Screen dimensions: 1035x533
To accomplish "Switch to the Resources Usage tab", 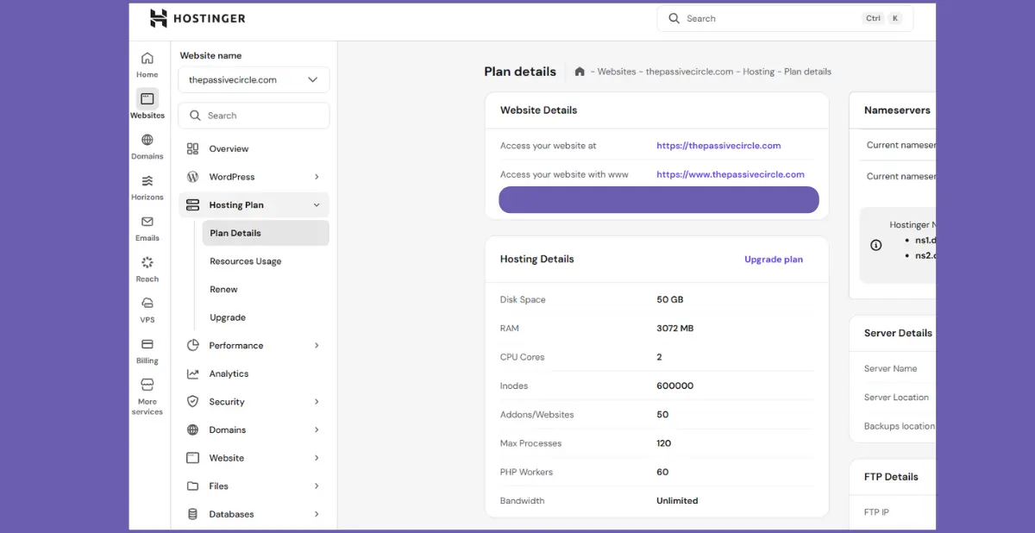I will [245, 260].
